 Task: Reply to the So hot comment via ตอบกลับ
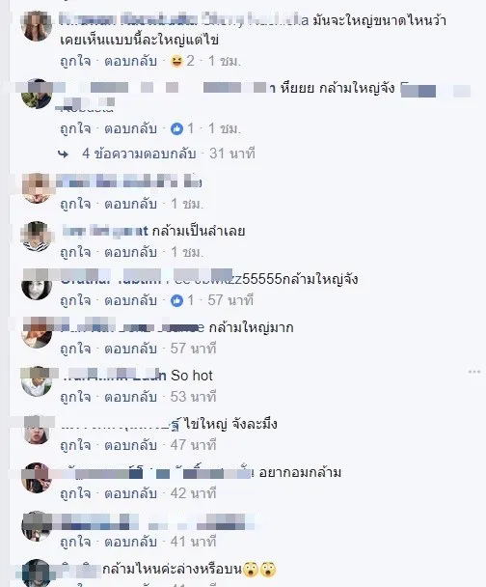(x=130, y=397)
